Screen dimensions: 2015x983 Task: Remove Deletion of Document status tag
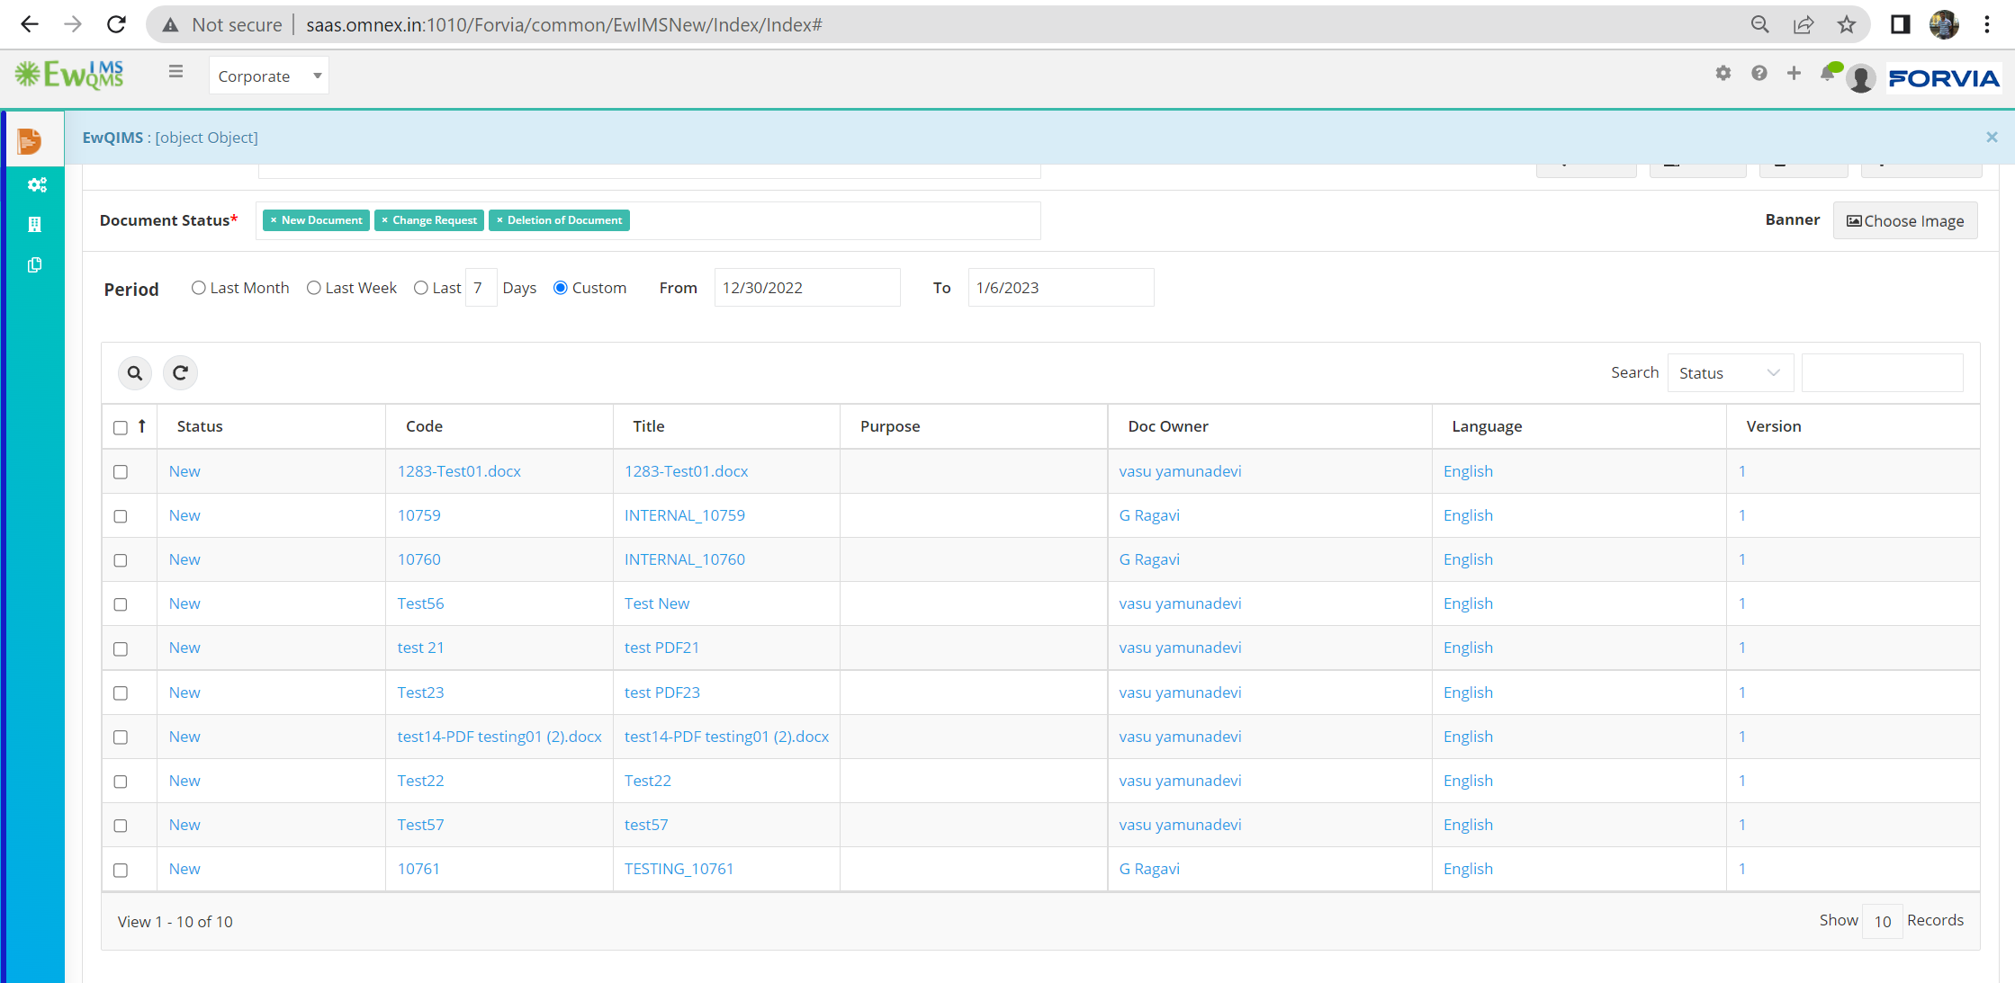point(499,220)
